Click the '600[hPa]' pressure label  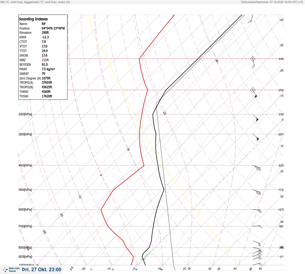tap(25, 209)
